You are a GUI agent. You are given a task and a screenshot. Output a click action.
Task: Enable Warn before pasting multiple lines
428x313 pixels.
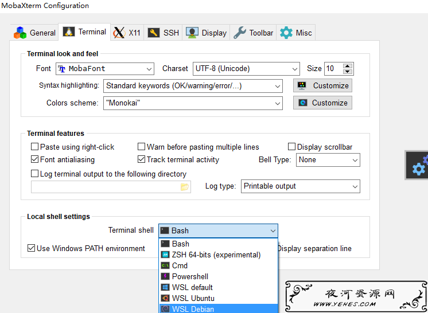point(141,147)
